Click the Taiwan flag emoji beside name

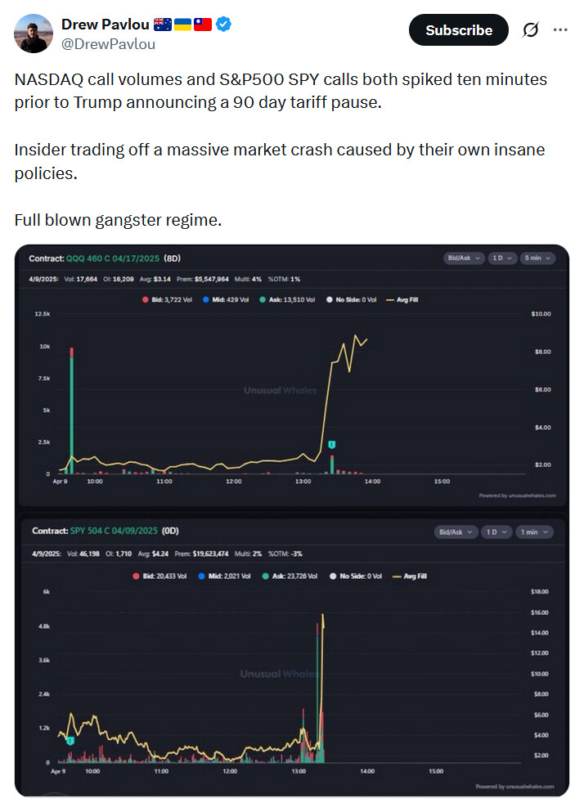(x=203, y=24)
